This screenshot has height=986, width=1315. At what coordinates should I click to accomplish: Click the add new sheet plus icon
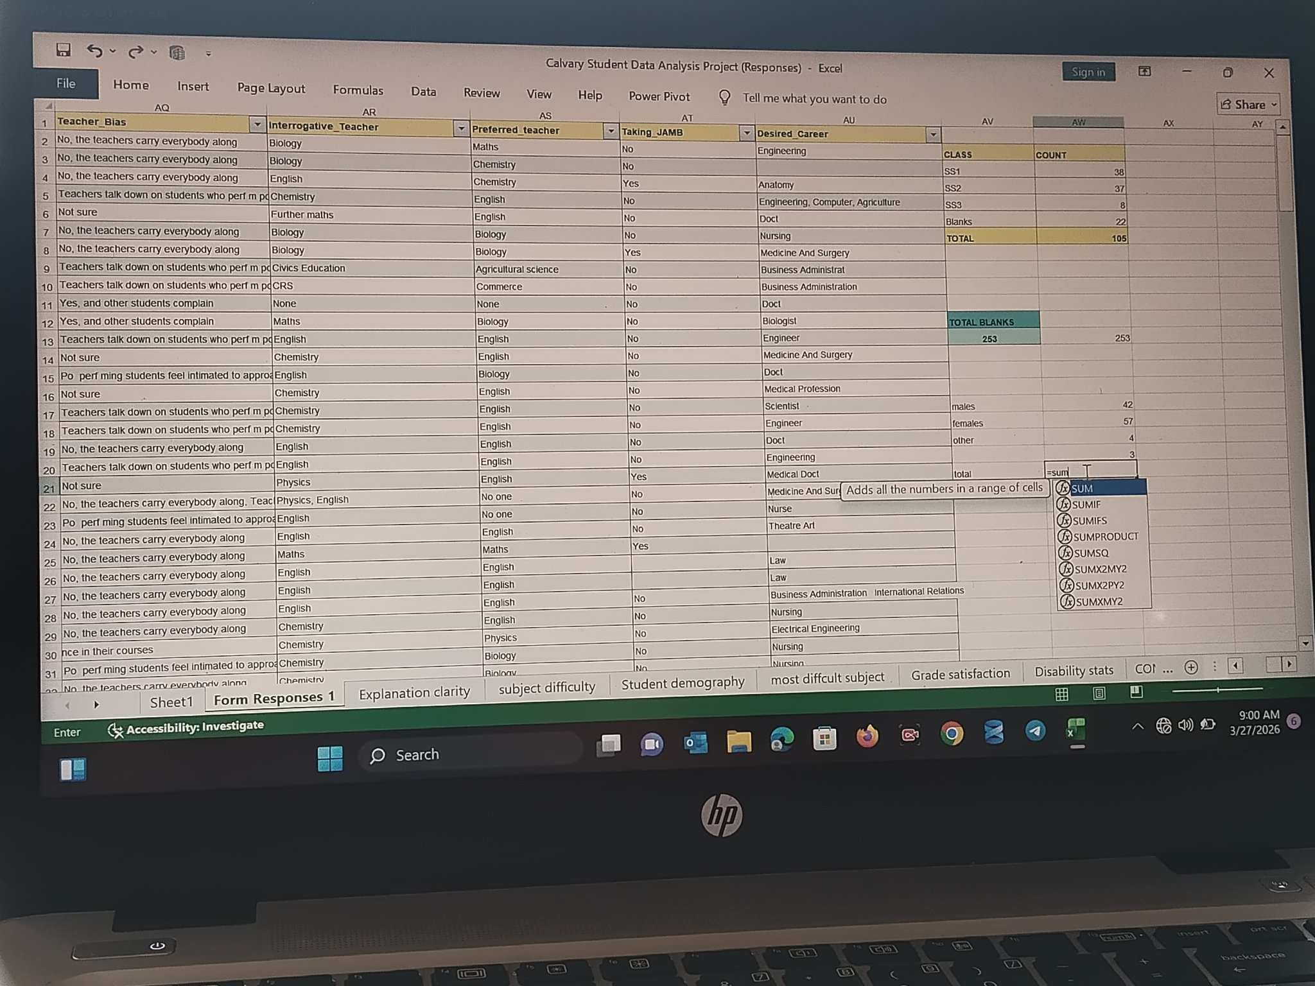(1191, 668)
